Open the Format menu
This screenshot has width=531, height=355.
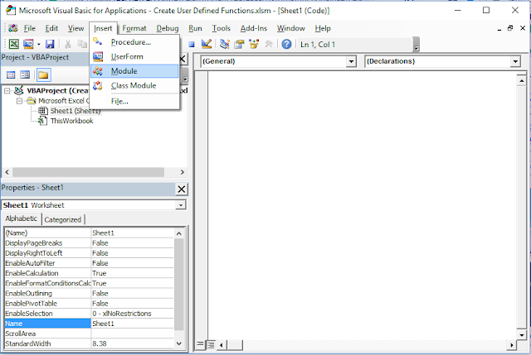[134, 28]
